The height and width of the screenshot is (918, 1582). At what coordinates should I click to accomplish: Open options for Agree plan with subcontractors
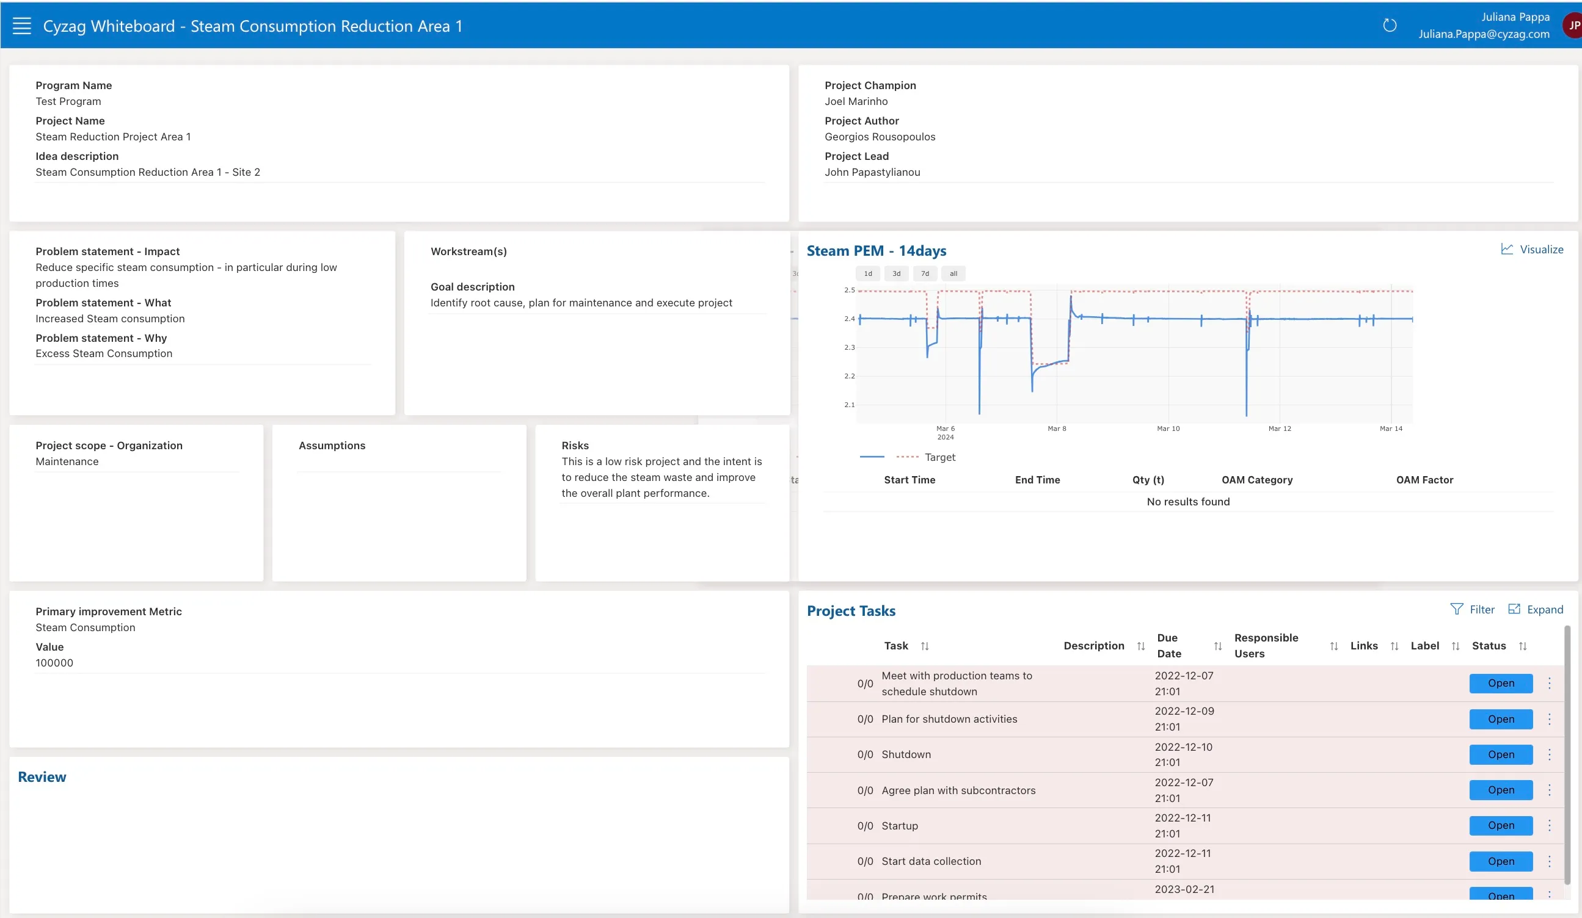[x=1550, y=790]
